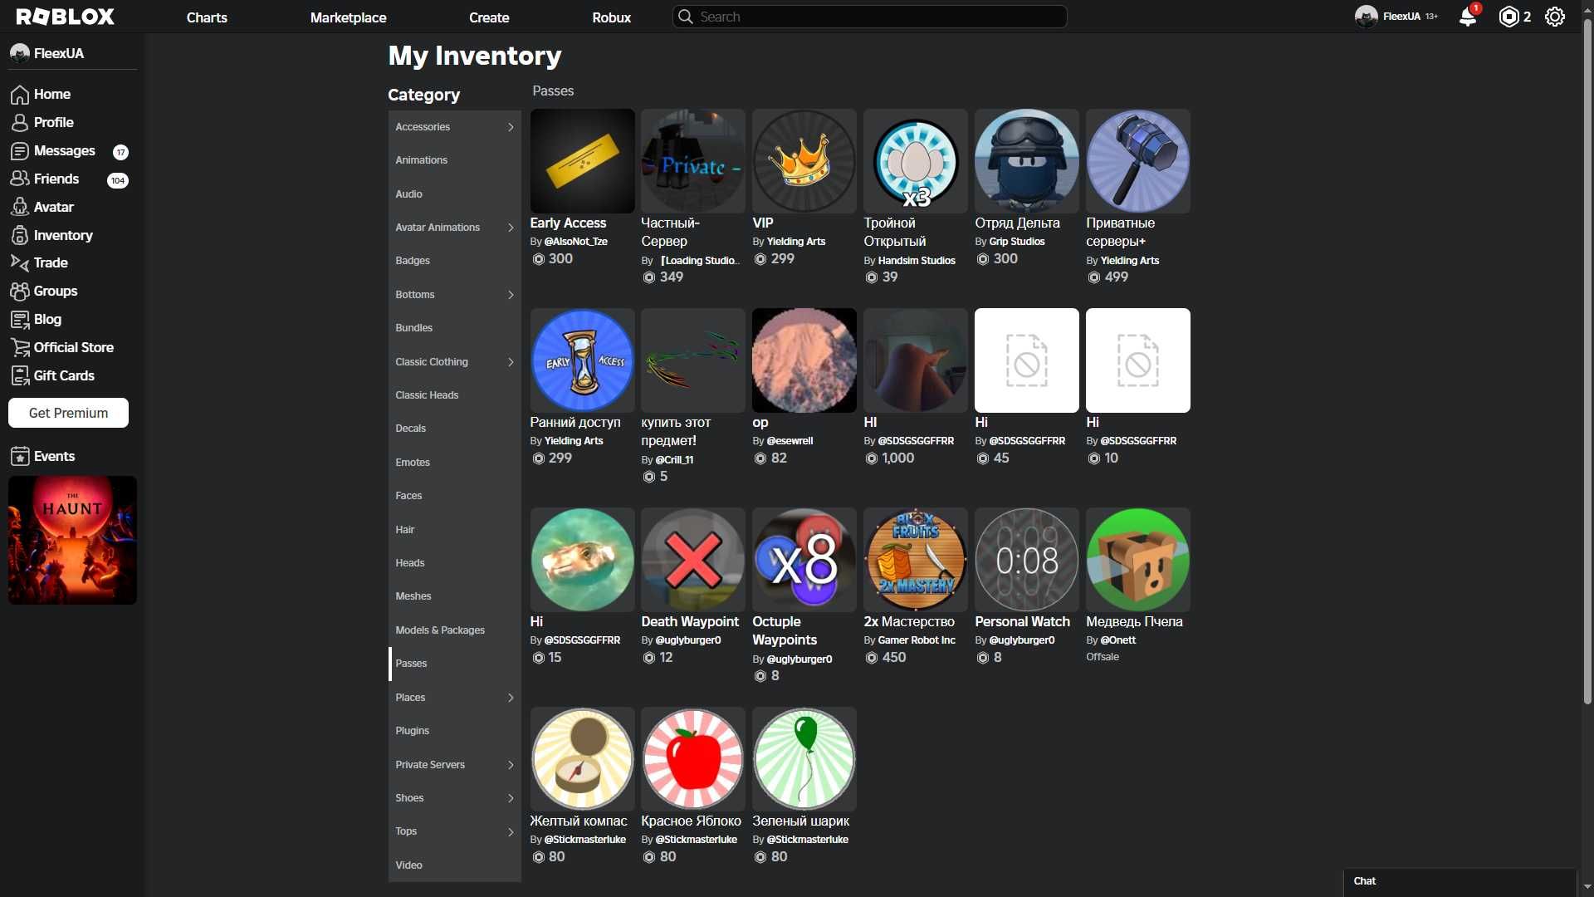The image size is (1594, 897).
Task: Click the FleexUA avatar in top bar
Action: (1366, 17)
